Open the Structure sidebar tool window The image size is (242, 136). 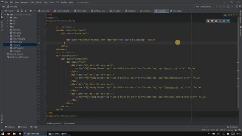pyautogui.click(x=2, y=26)
